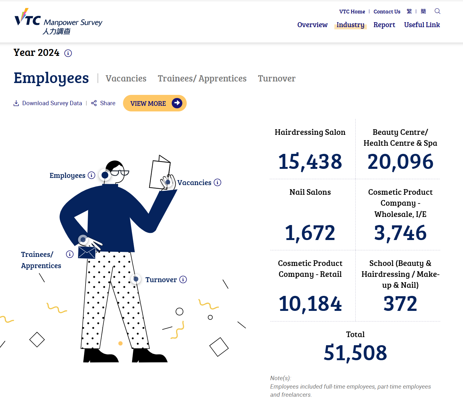
Task: Switch to the Vacancies tab
Action: 126,78
